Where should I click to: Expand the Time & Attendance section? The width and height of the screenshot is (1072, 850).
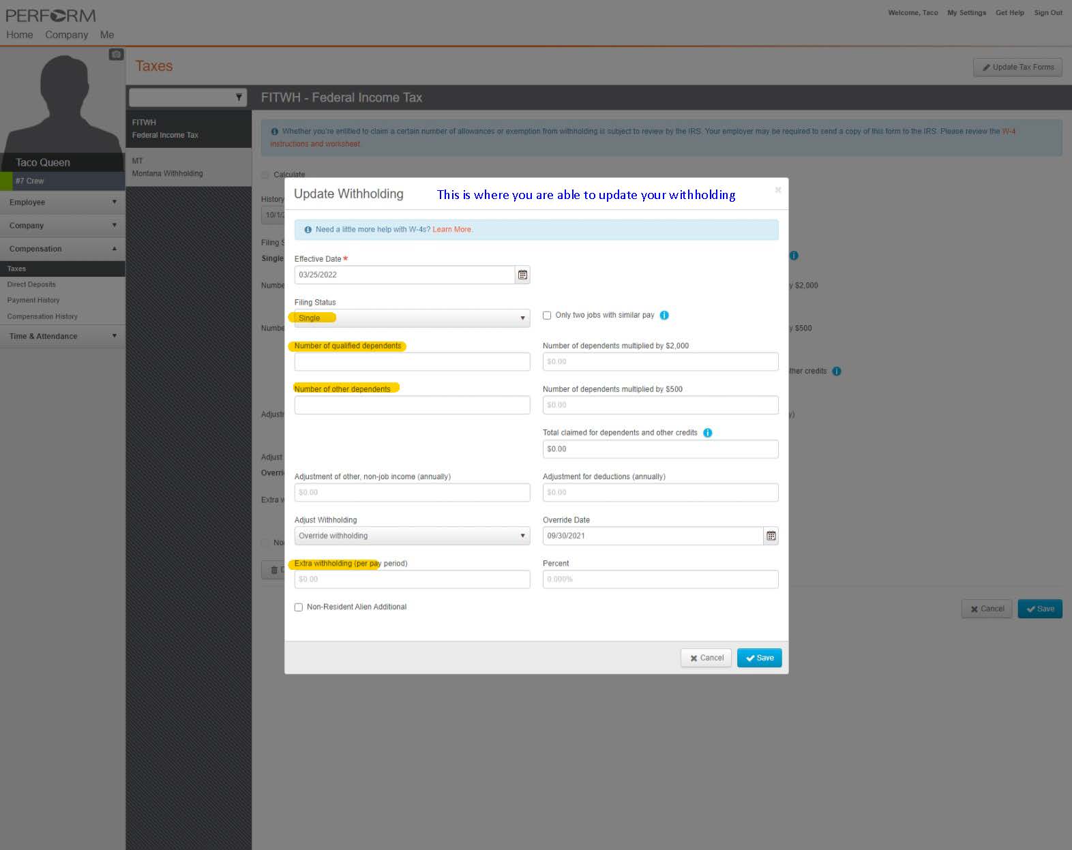(62, 336)
